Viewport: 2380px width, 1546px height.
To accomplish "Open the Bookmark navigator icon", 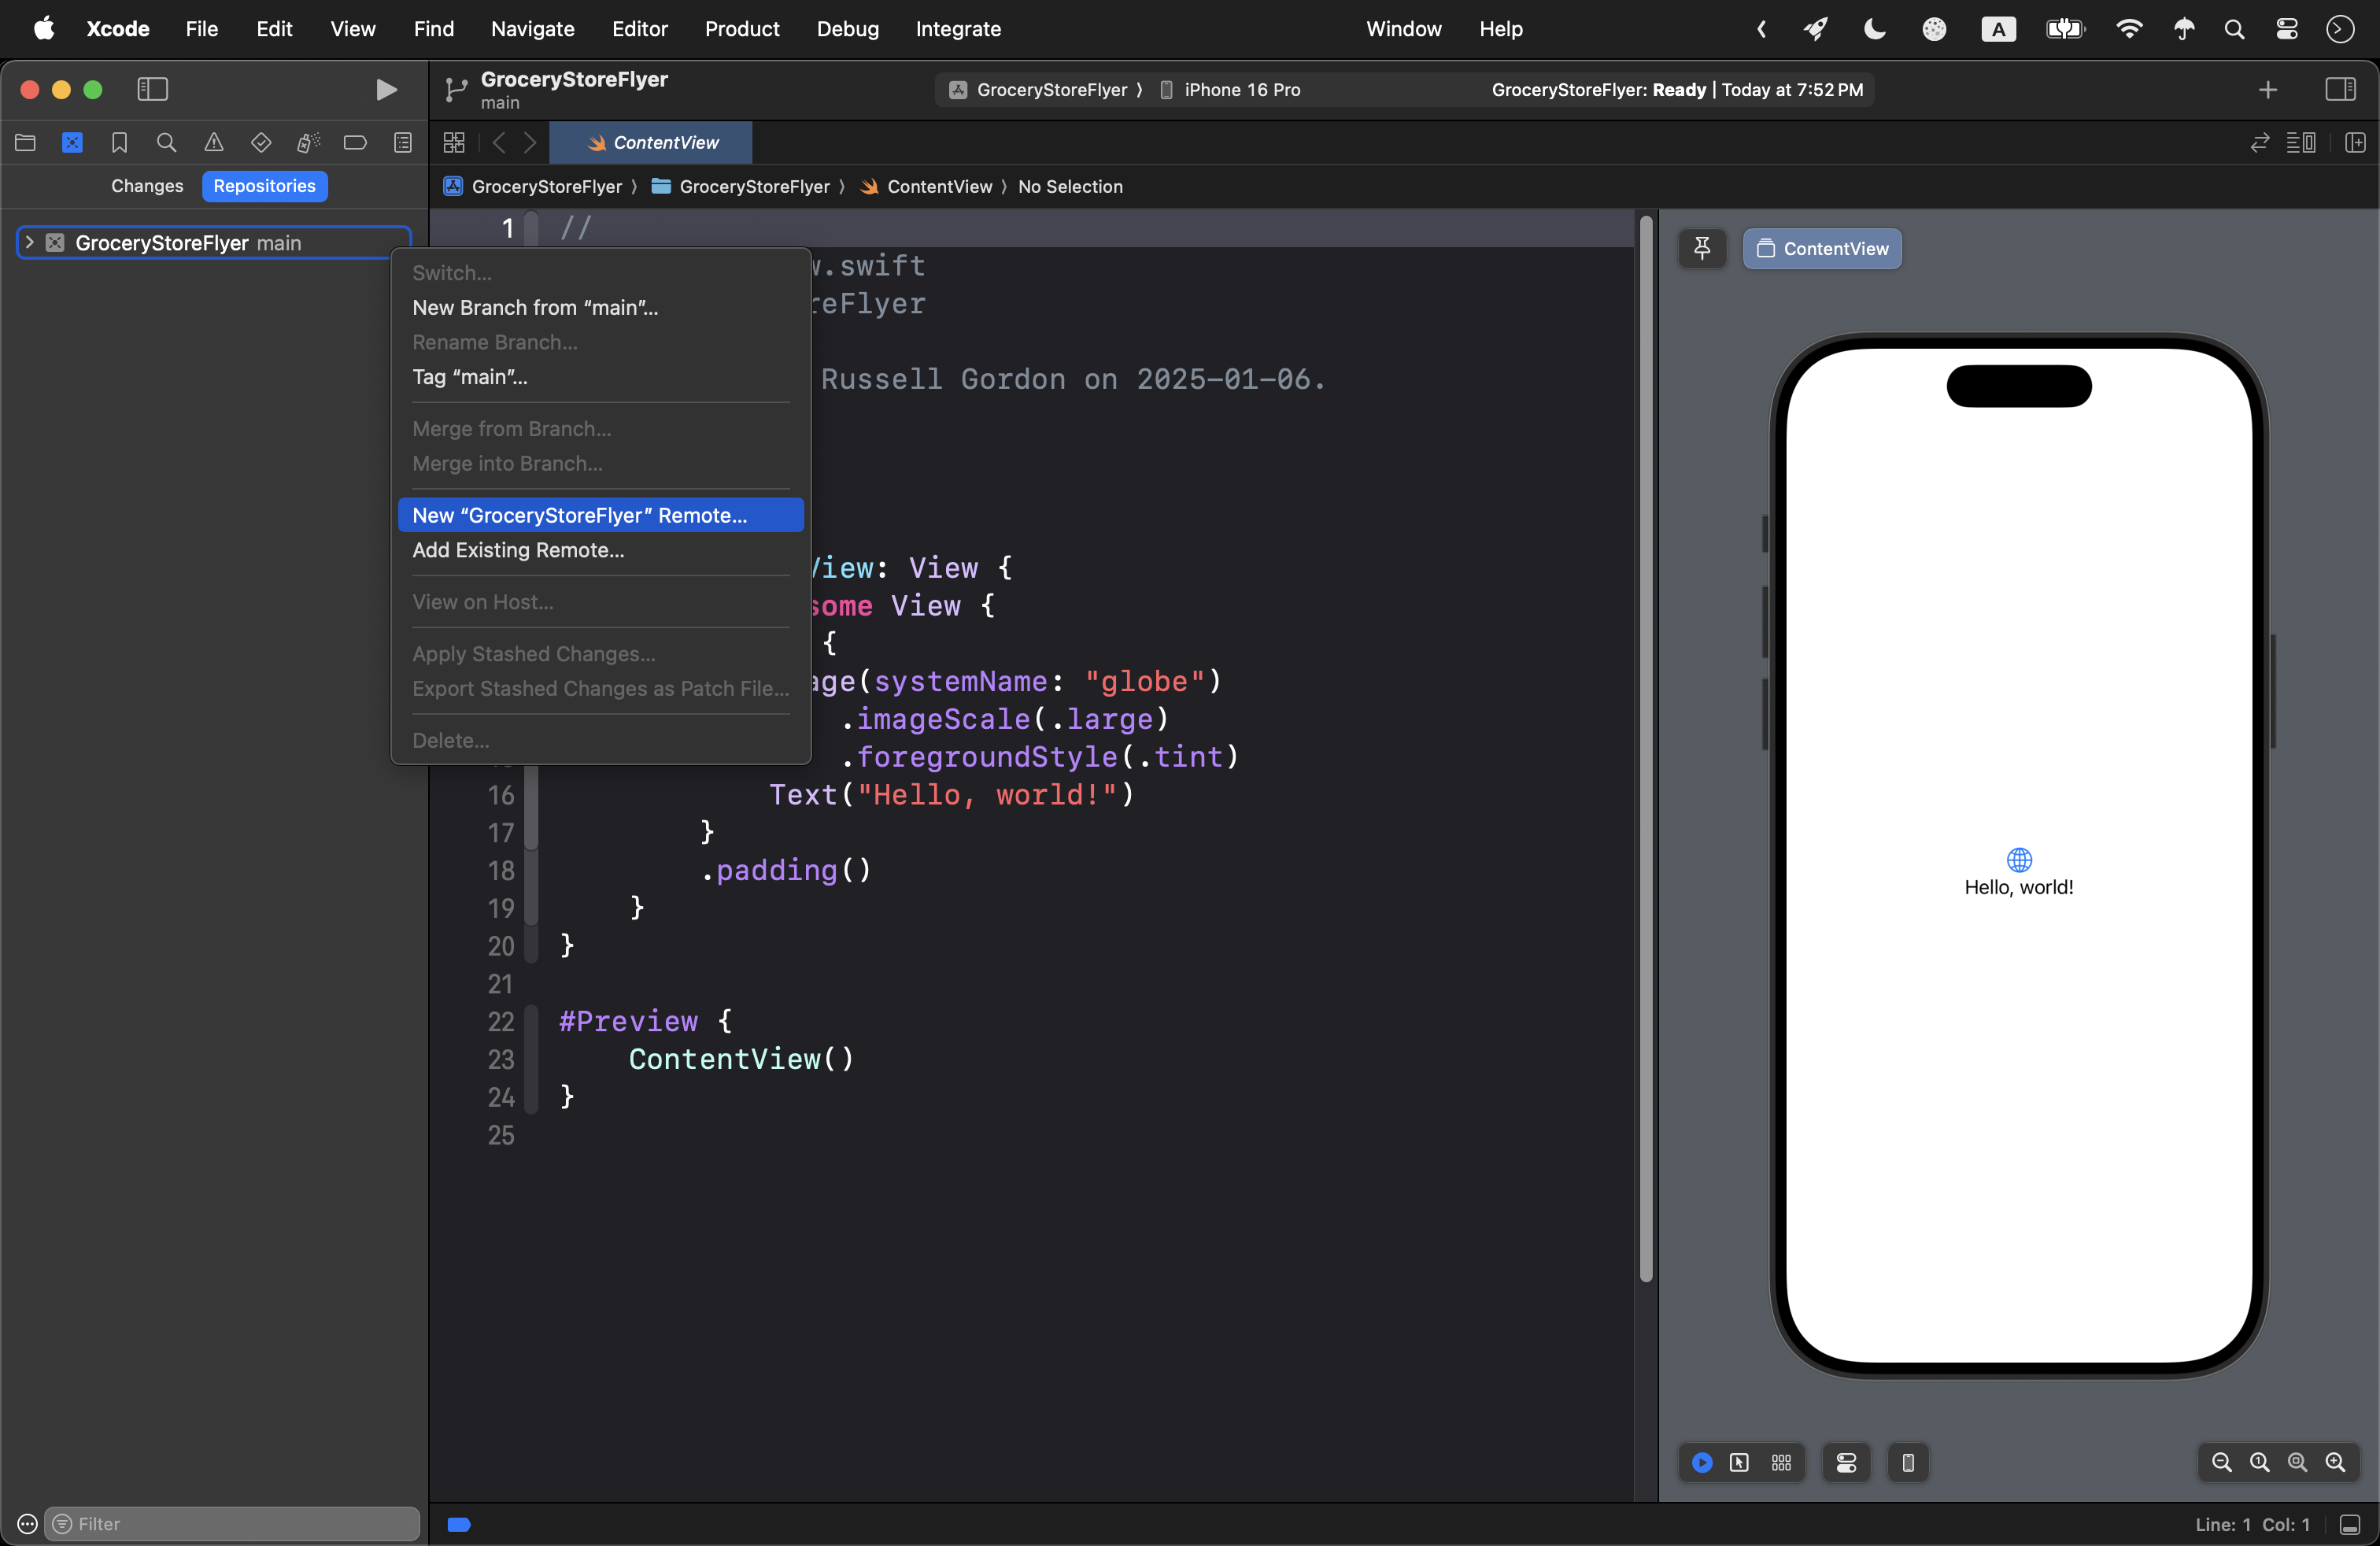I will 119,143.
